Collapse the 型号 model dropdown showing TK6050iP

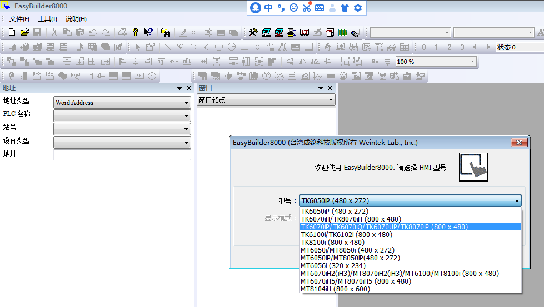[x=517, y=201]
